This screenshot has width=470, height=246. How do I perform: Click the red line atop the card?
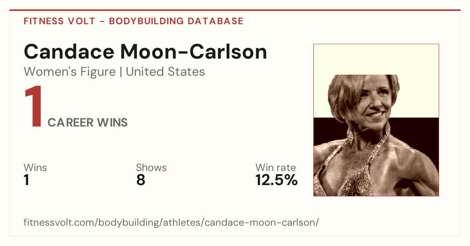235,10
